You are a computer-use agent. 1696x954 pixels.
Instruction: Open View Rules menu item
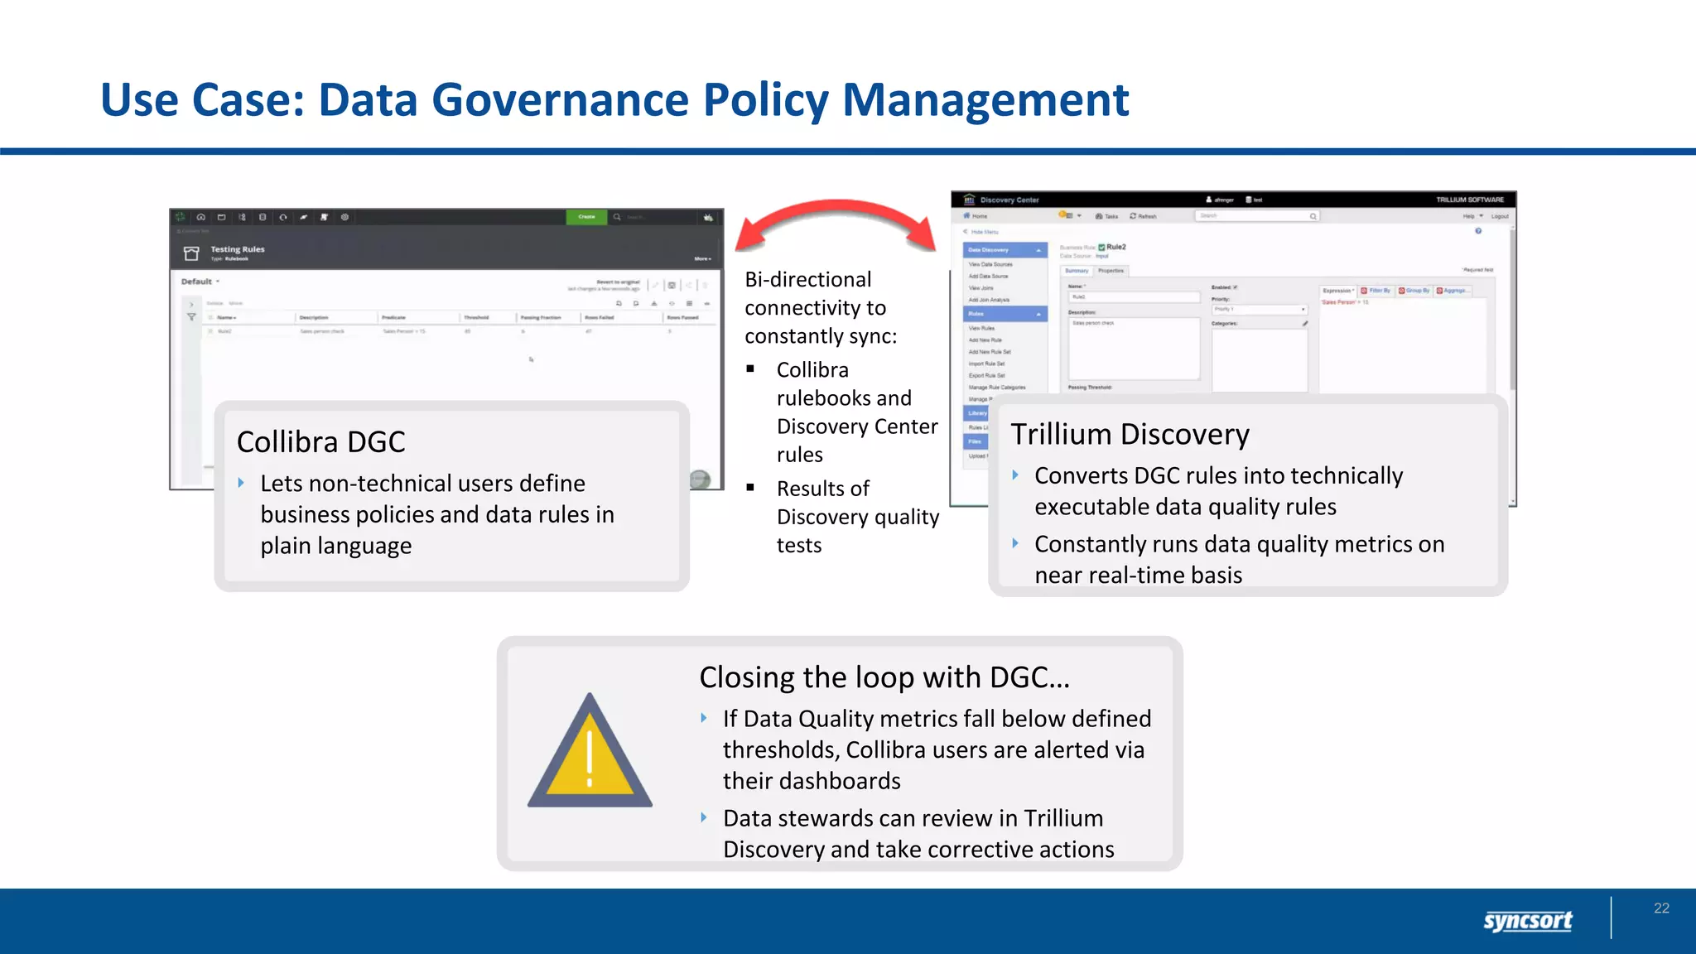pos(981,328)
